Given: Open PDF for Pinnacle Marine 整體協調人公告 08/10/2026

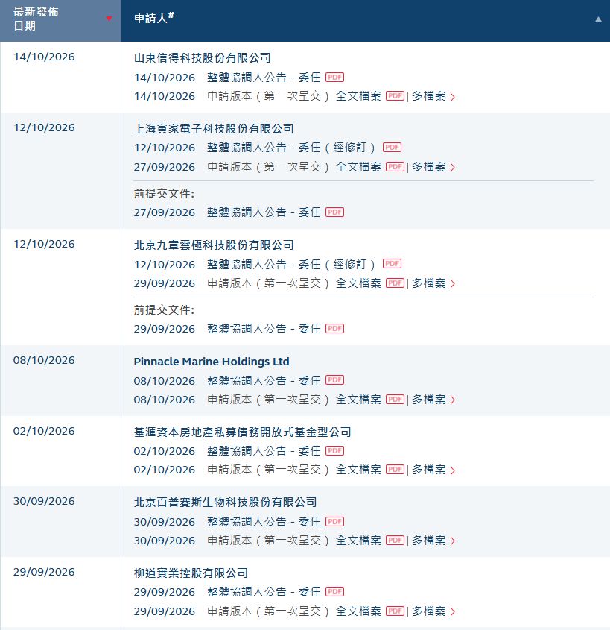Looking at the screenshot, I should (334, 380).
